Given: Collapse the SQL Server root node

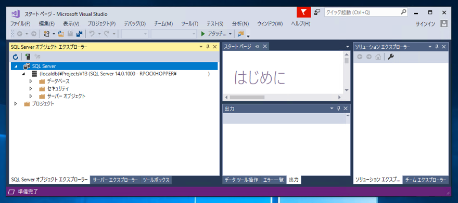Looking at the screenshot, I should click(x=16, y=66).
